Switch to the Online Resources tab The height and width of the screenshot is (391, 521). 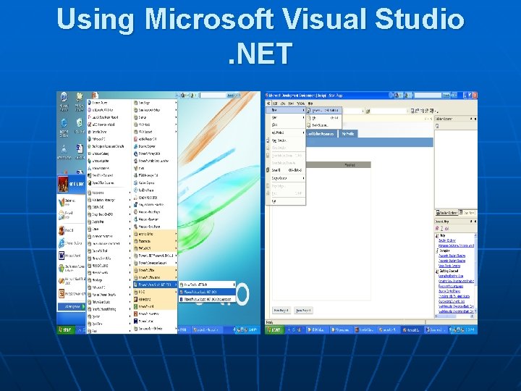[321, 134]
